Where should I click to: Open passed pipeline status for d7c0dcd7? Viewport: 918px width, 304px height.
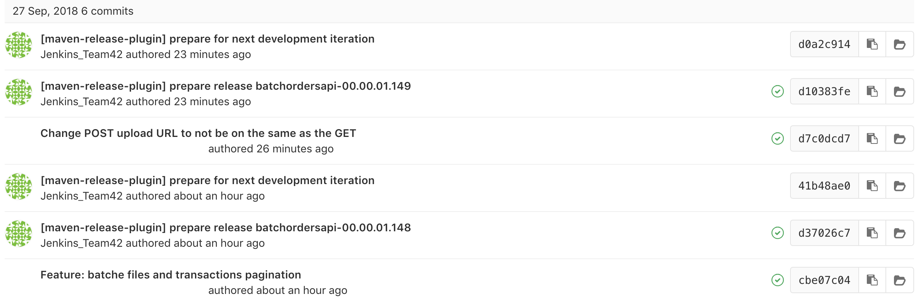pyautogui.click(x=778, y=139)
